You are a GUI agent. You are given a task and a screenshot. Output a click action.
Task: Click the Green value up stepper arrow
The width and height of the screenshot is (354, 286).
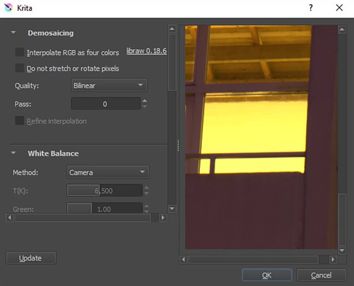point(146,207)
